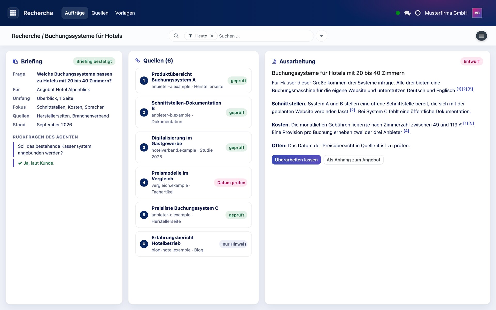Click Überarbeiten lassen button
This screenshot has height=310, width=496.
tap(296, 160)
